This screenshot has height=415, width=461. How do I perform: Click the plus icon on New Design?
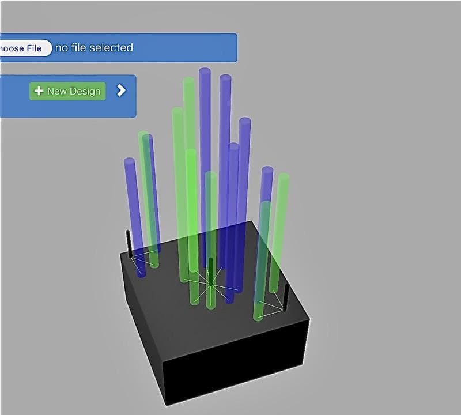click(x=39, y=91)
